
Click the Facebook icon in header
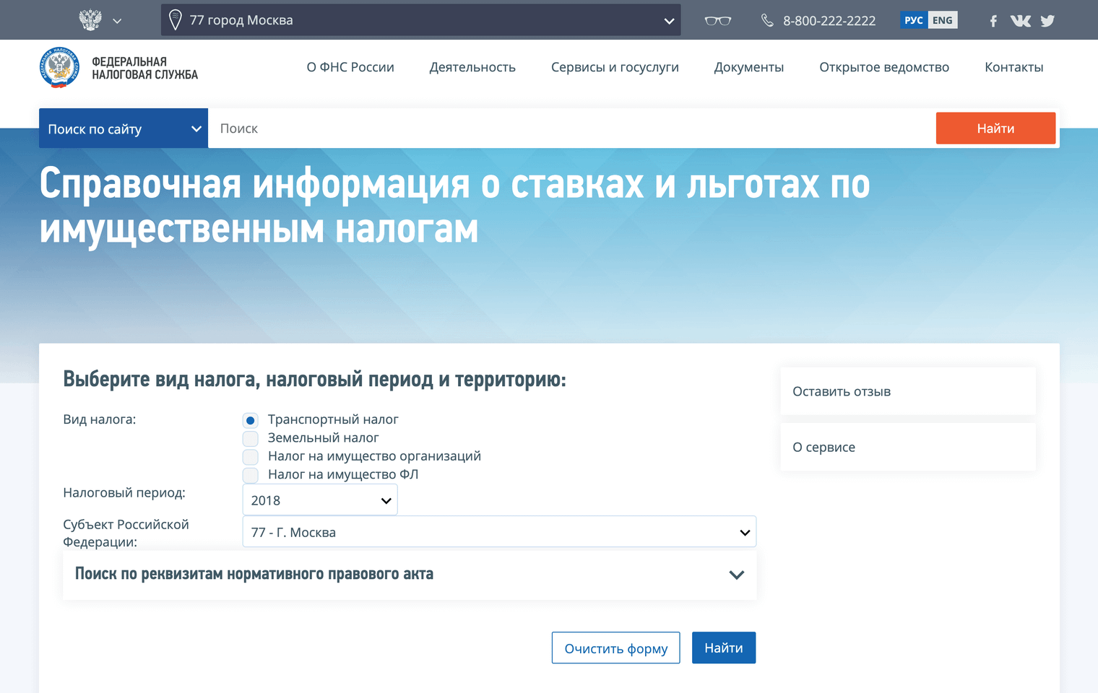tap(993, 21)
